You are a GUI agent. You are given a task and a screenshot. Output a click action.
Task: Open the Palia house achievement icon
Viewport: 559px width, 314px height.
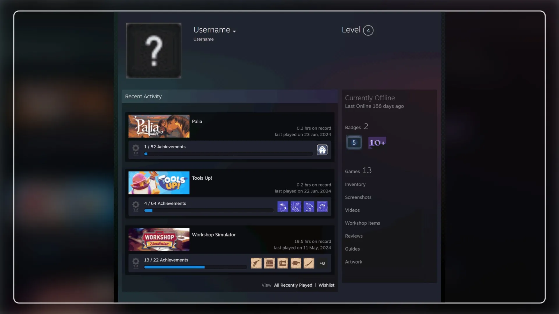point(322,150)
